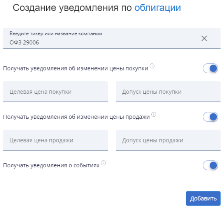Open the облигации link in the title
223x209 pixels.
(157, 8)
